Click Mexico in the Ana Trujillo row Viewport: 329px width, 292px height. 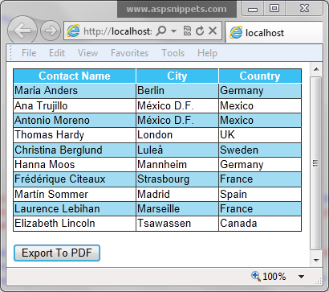click(260, 105)
